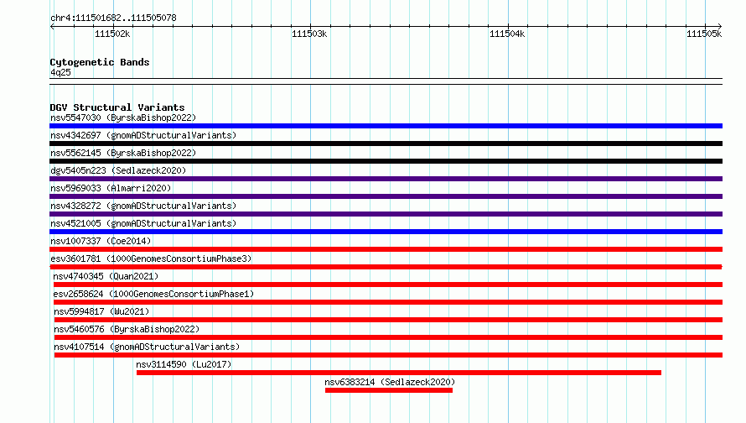The height and width of the screenshot is (423, 746).
Task: Click the red bar under nsv4740345
Action: coord(388,285)
